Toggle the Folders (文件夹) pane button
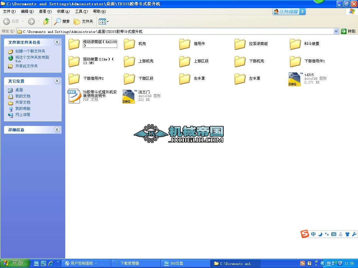 (x=83, y=21)
